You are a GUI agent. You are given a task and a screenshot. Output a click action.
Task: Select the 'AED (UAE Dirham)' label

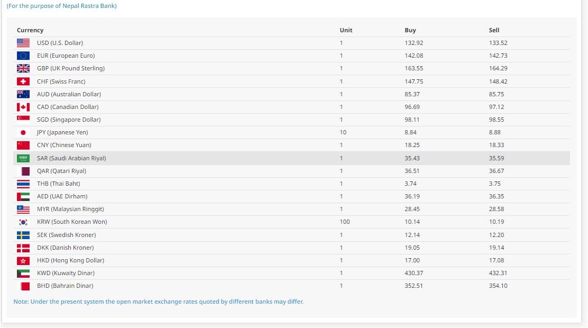62,197
